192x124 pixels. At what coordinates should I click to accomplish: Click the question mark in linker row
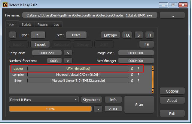pyautogui.click(x=138, y=81)
